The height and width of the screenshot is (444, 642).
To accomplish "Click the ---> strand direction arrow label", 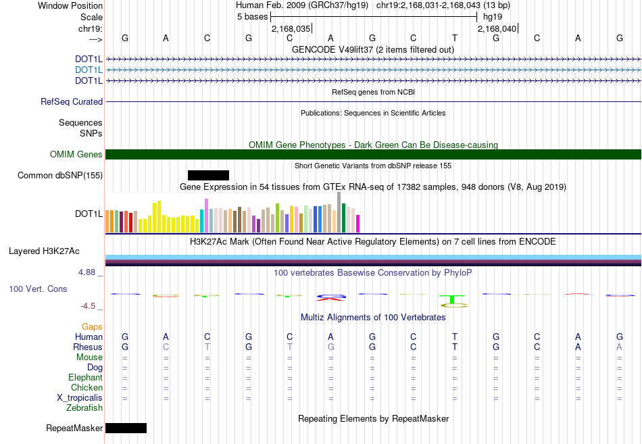I will [96, 39].
